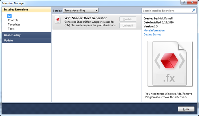Screen dimensions: 199x116
Task: Click the large .fx preview image
Action: coord(170,63)
